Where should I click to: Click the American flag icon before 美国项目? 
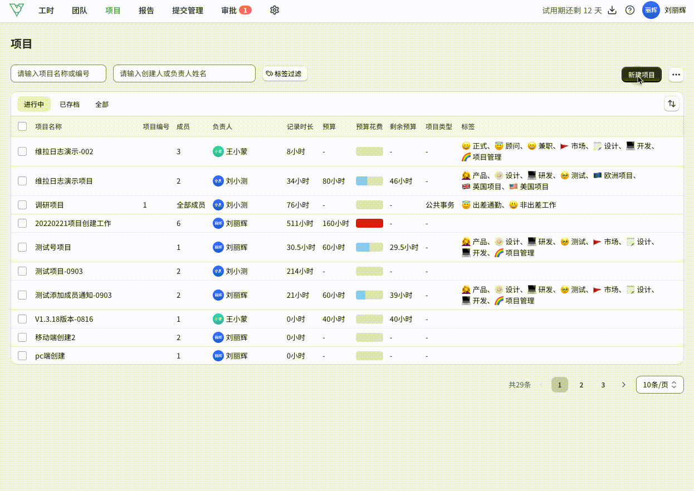(x=514, y=186)
